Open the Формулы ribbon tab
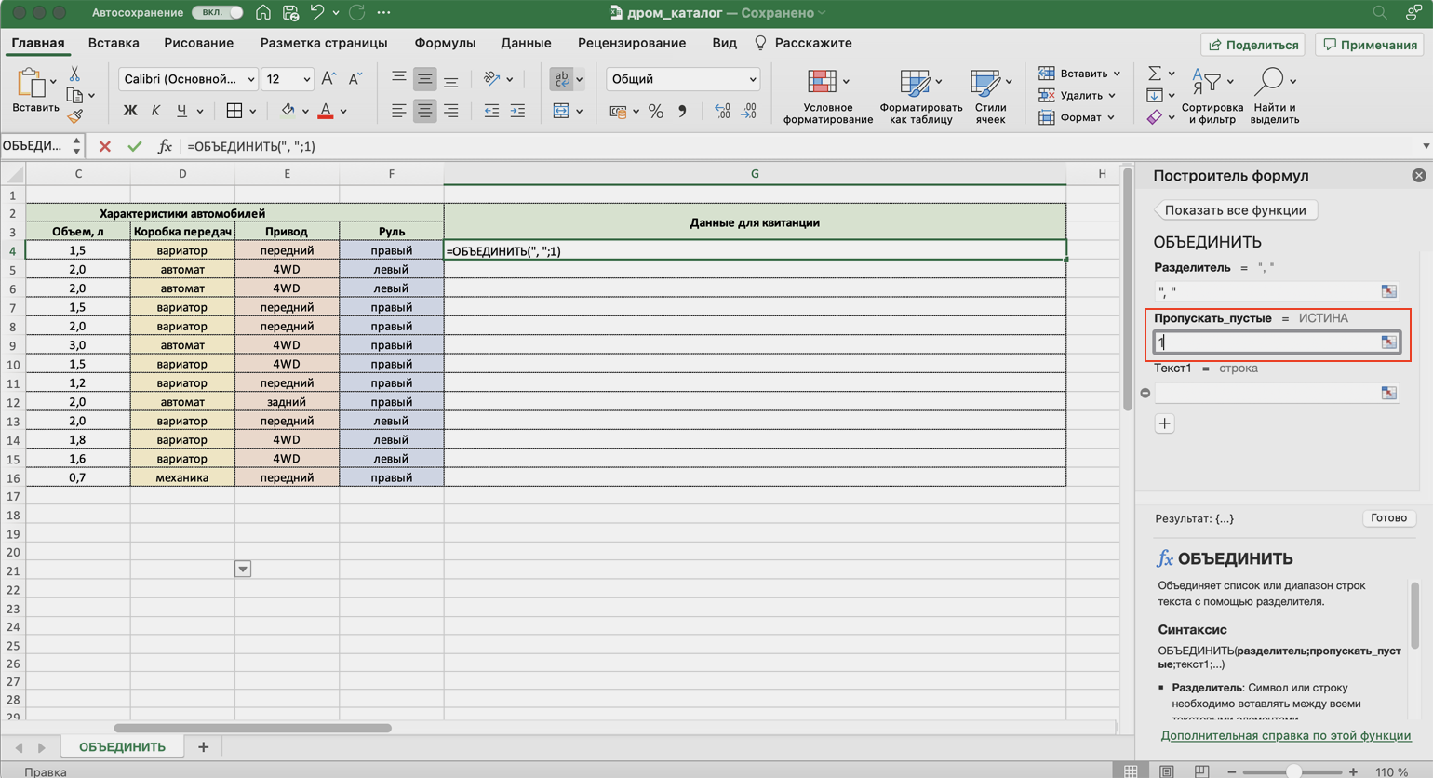 point(445,43)
